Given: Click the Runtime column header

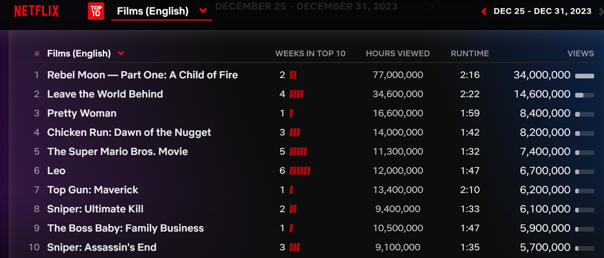Looking at the screenshot, I should [x=470, y=53].
